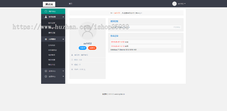The width and height of the screenshot is (227, 111).
Task: Click the coin icon next to RMB
Action: [72, 69]
